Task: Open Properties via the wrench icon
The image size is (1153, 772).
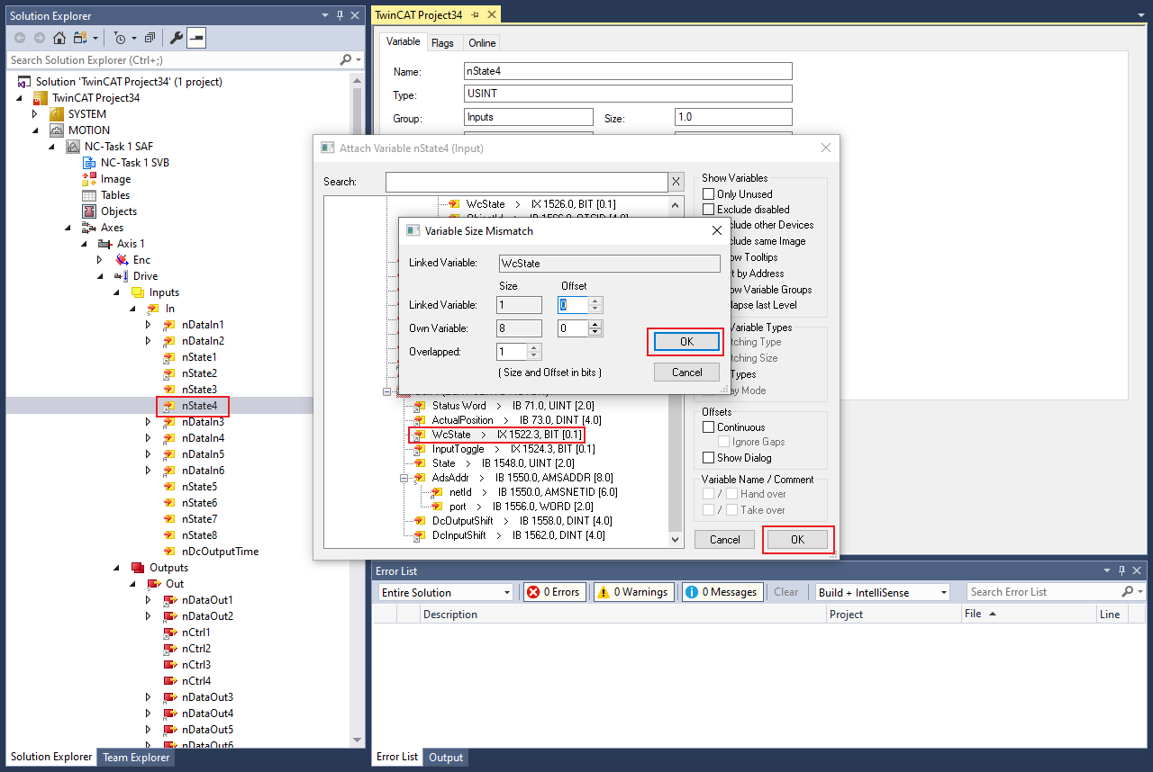Action: pos(177,38)
